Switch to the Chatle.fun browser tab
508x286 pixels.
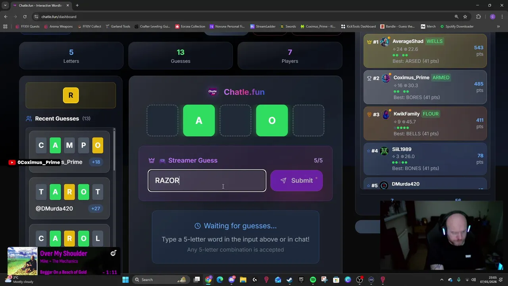tap(40, 5)
